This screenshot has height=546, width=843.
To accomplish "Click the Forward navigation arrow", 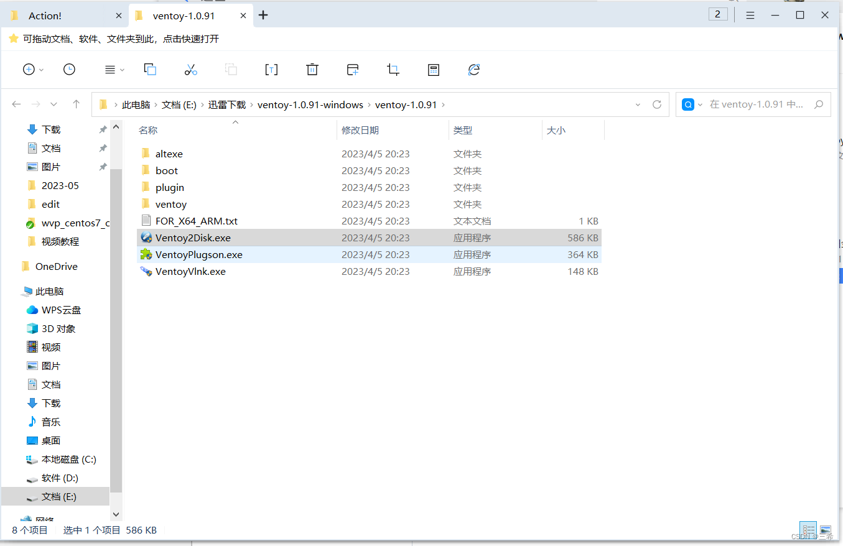I will [36, 104].
